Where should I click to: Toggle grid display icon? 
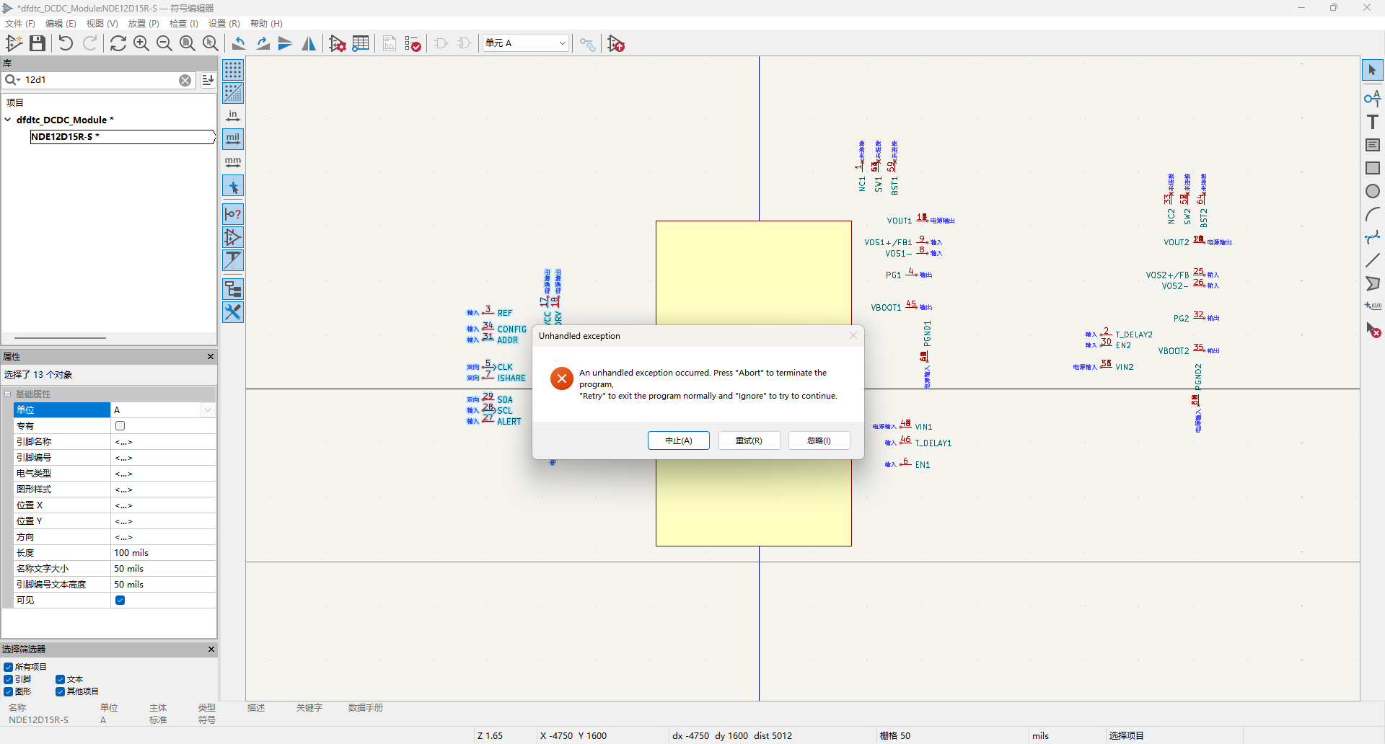coord(233,70)
